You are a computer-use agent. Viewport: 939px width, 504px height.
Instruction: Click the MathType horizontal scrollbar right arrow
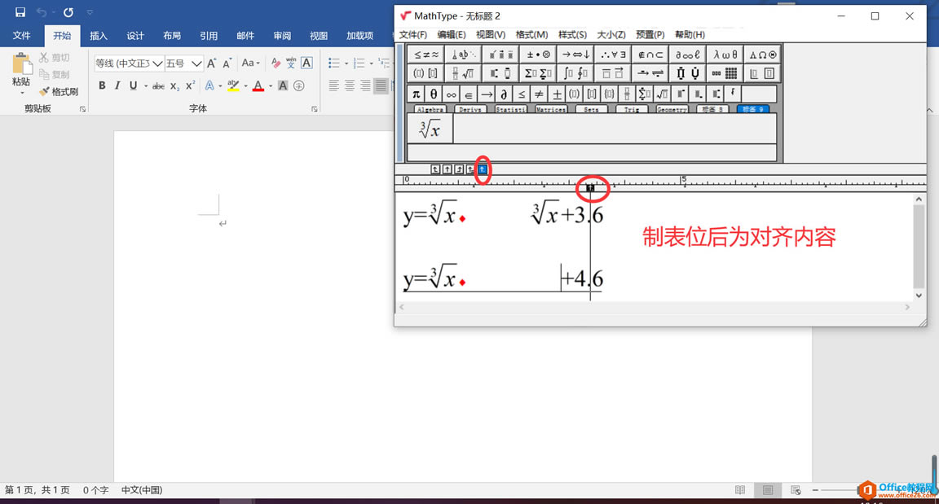pos(907,307)
